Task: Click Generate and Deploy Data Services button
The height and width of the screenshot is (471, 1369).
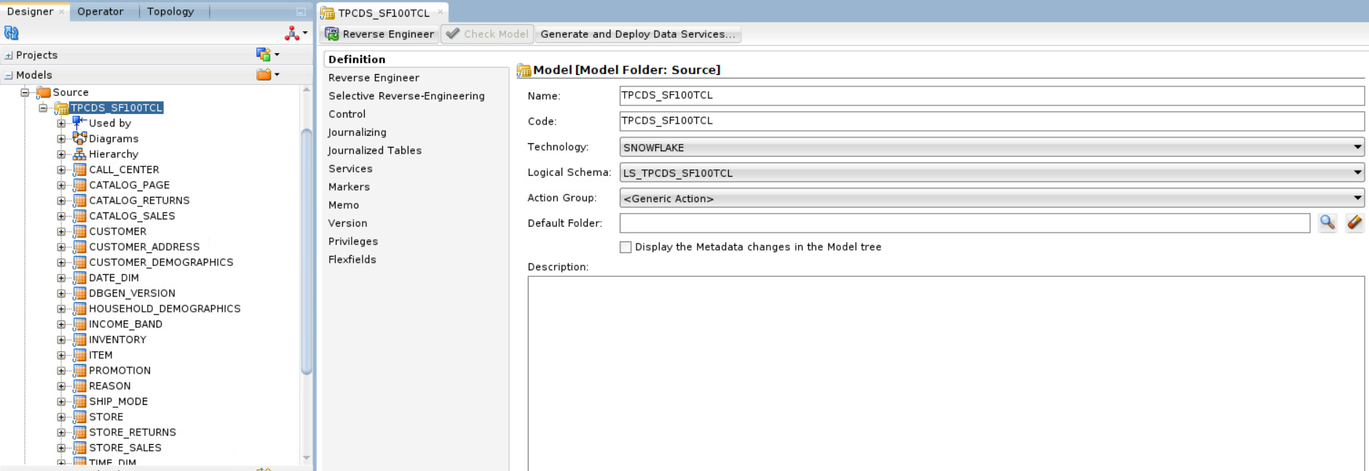Action: (637, 34)
